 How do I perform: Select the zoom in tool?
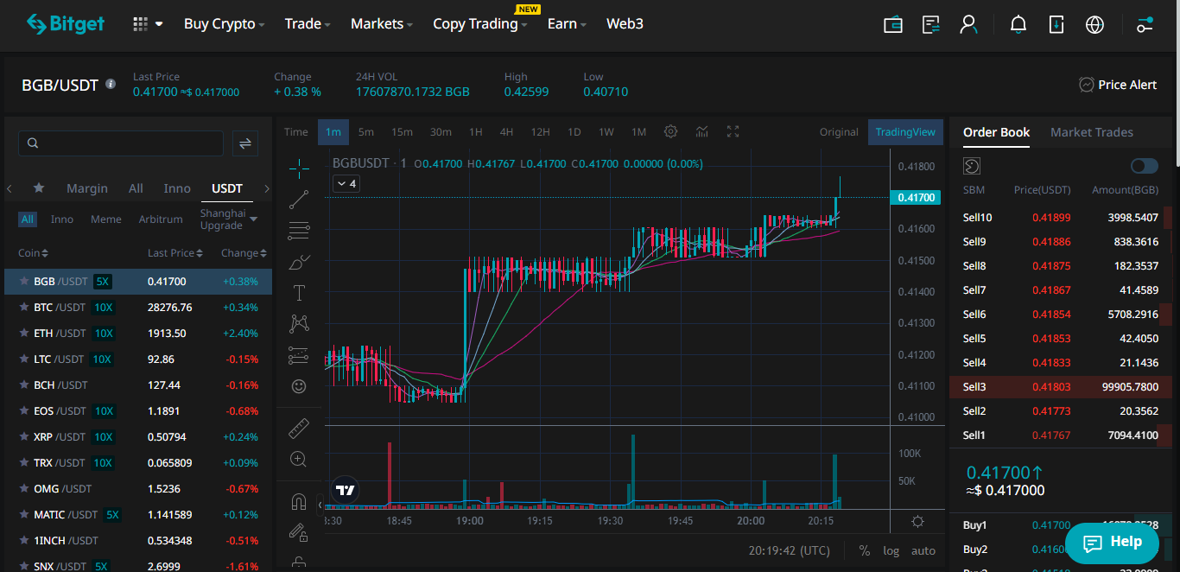tap(299, 459)
